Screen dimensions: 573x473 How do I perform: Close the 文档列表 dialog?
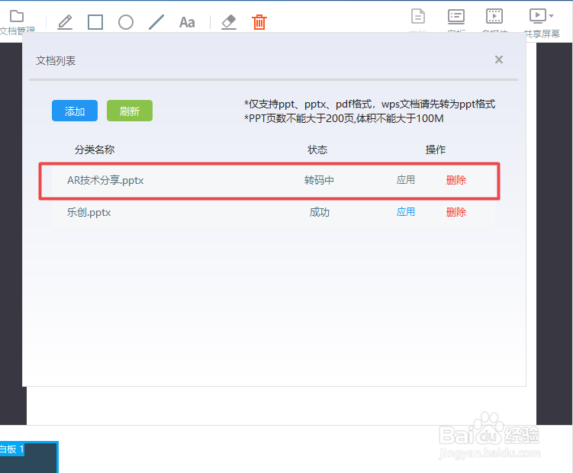tap(499, 60)
